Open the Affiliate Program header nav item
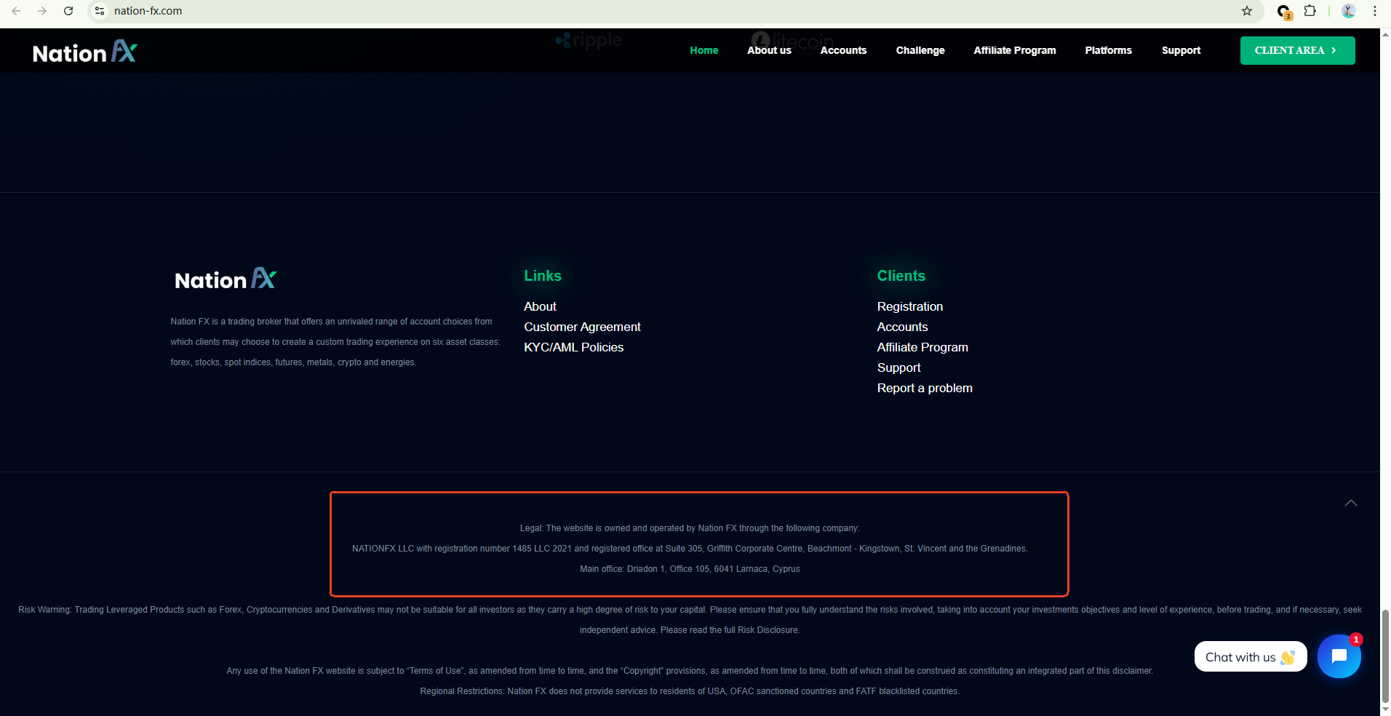Screen dimensions: 1391x716 point(1015,50)
